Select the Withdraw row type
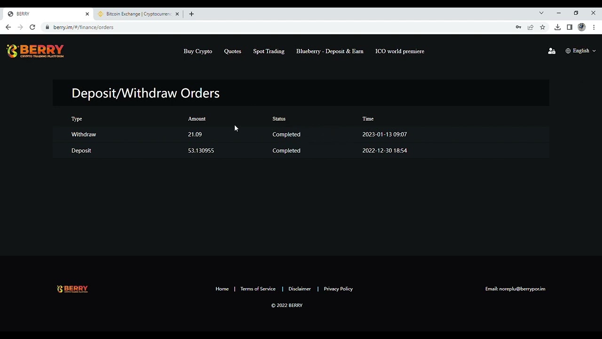Viewport: 602px width, 339px height. 84,135
